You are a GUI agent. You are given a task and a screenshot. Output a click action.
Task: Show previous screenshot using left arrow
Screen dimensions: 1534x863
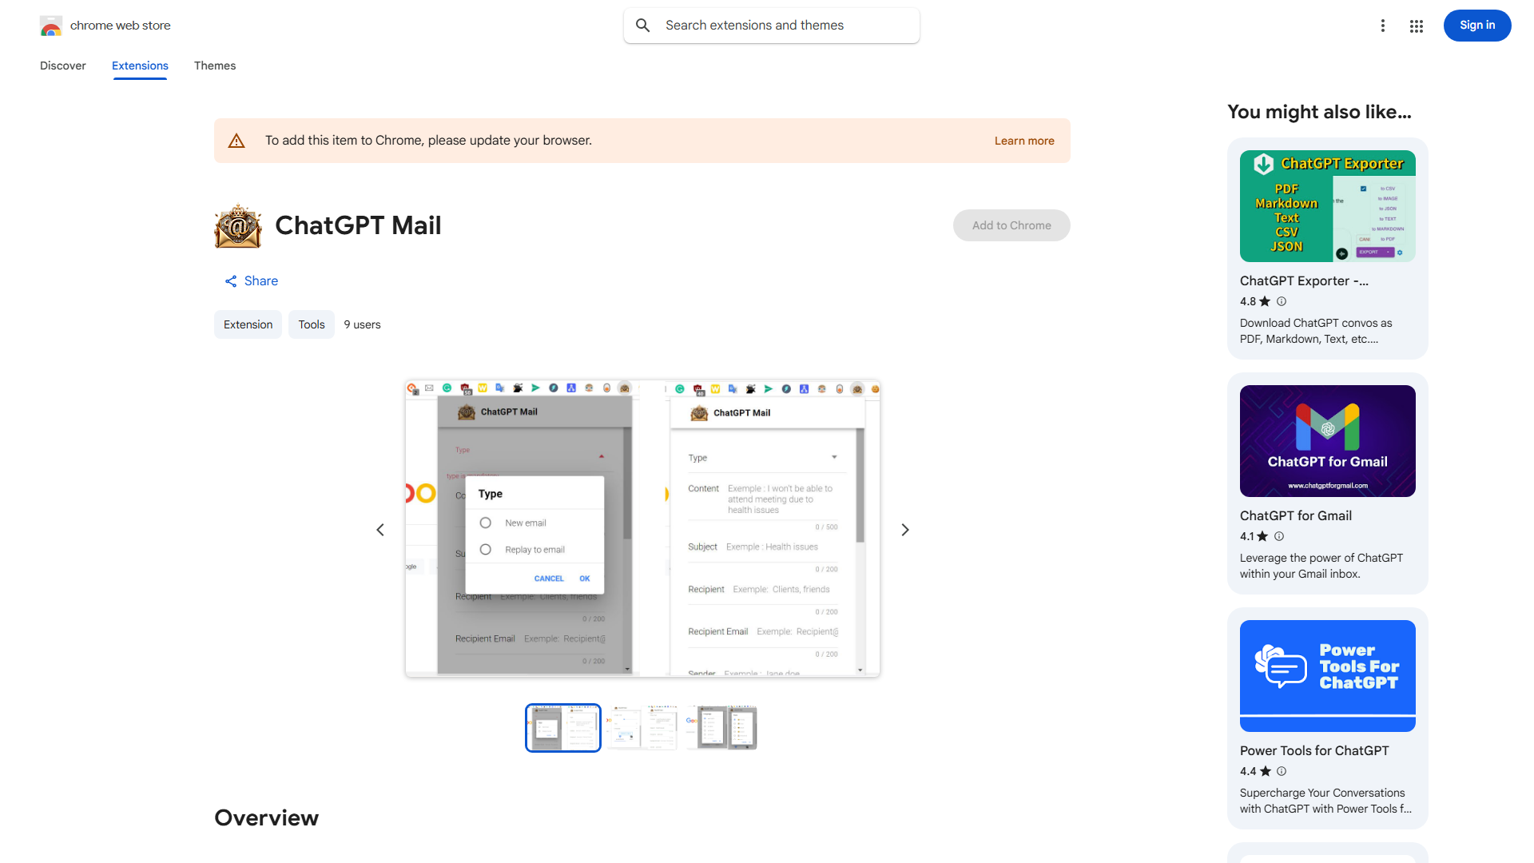[380, 529]
